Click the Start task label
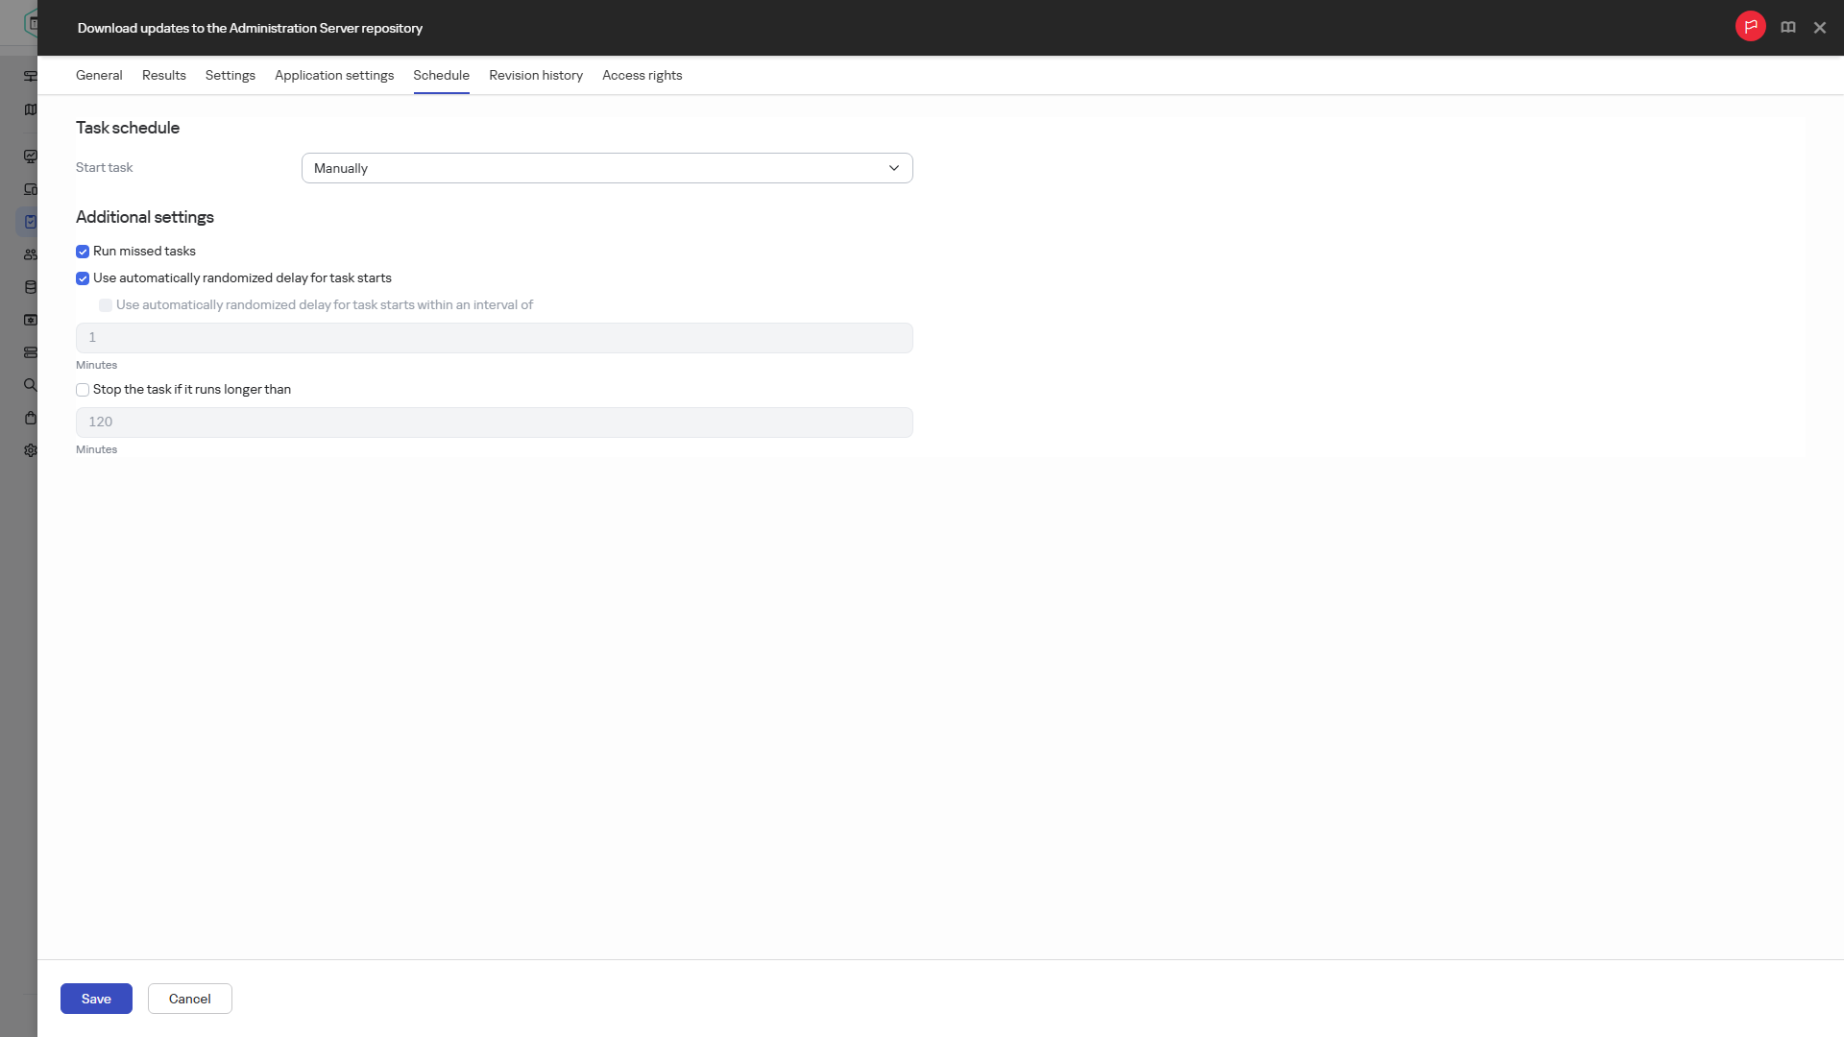The width and height of the screenshot is (1844, 1037). [105, 167]
